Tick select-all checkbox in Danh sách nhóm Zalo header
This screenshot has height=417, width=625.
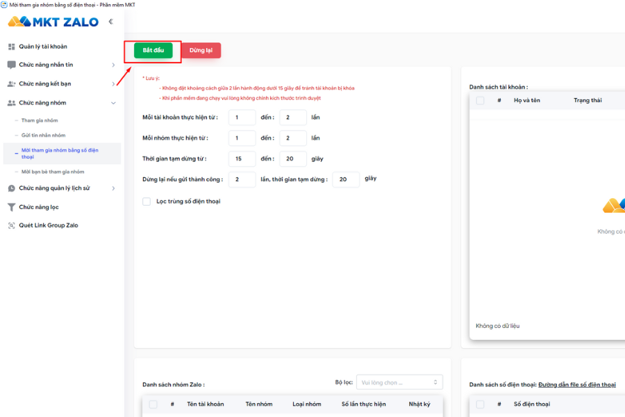(x=153, y=404)
